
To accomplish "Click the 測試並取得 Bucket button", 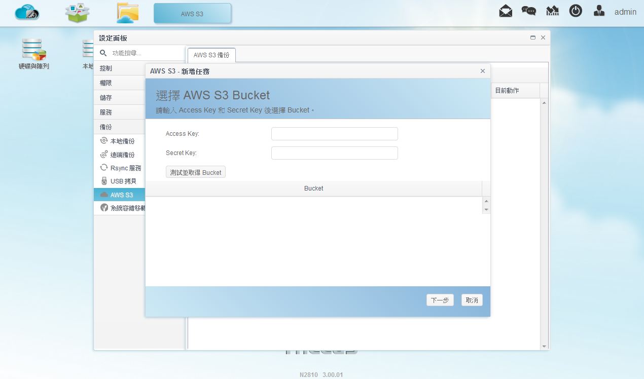I will point(196,172).
